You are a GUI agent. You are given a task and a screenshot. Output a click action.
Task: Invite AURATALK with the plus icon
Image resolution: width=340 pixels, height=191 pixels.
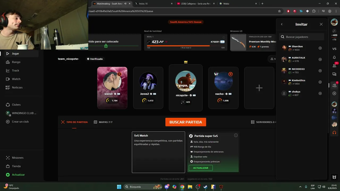pos(320,59)
